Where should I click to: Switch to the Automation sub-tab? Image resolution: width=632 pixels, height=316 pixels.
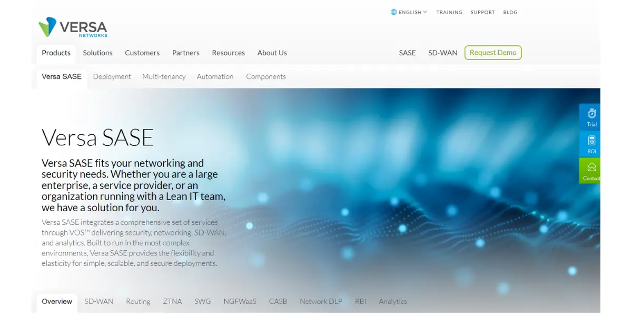(215, 76)
